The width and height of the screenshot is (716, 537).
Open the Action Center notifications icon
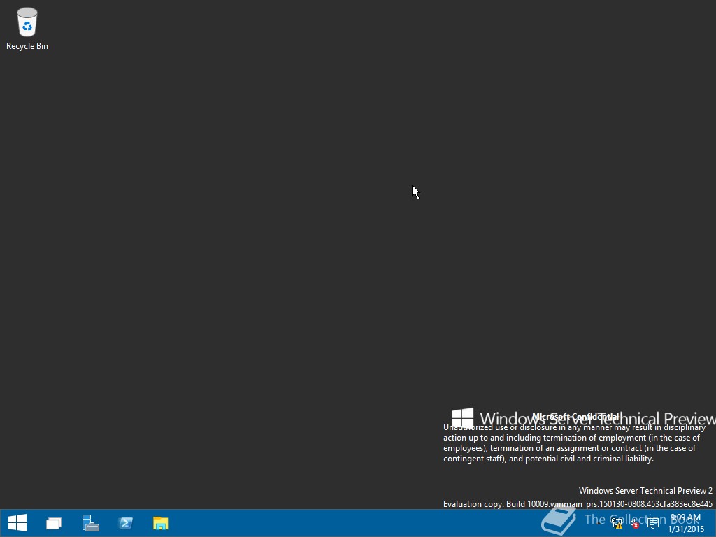point(653,523)
